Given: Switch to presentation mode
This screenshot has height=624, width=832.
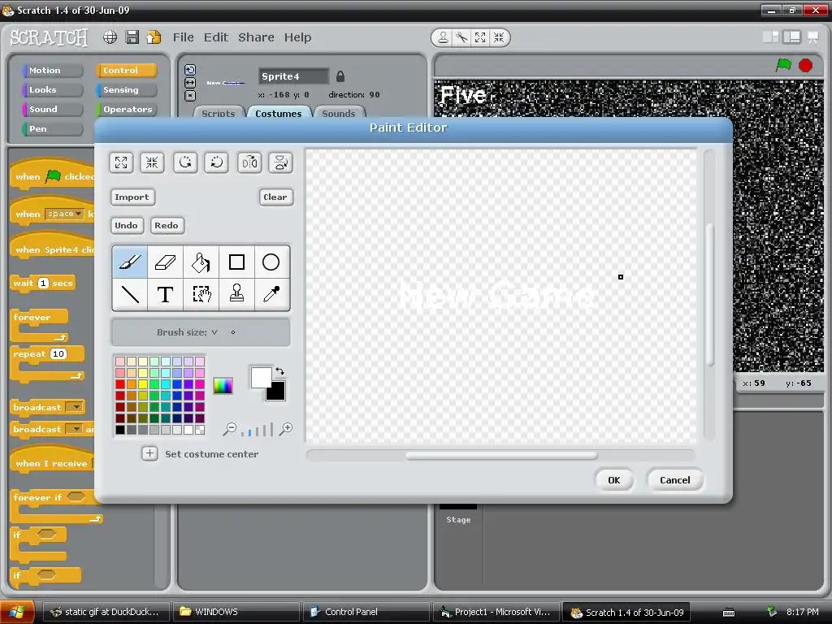Looking at the screenshot, I should pos(812,37).
